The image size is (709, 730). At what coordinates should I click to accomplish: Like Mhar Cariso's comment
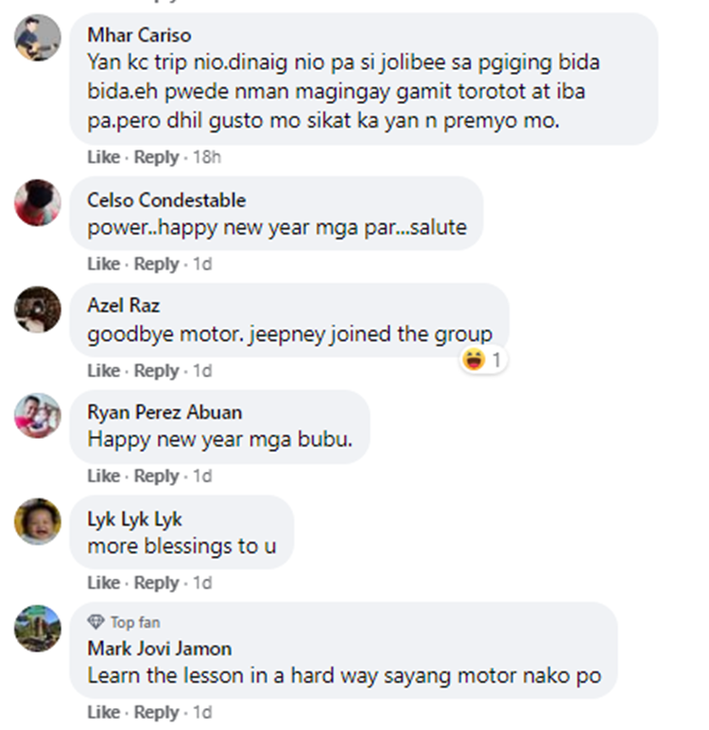(x=103, y=157)
